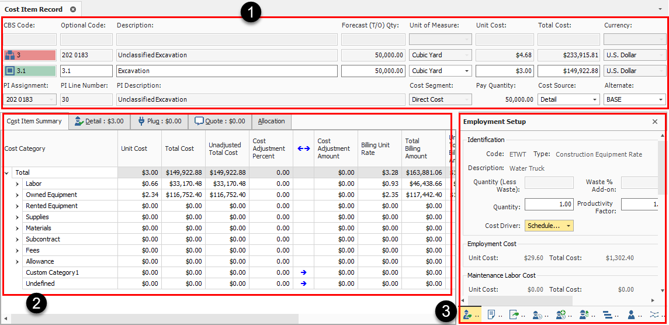The image size is (669, 325).
Task: Click the blue arrow in the Custom Category1 row
Action: coord(303,272)
